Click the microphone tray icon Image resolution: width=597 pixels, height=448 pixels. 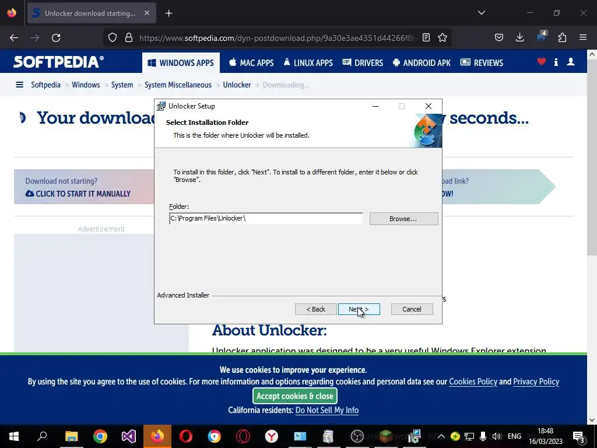[483, 436]
